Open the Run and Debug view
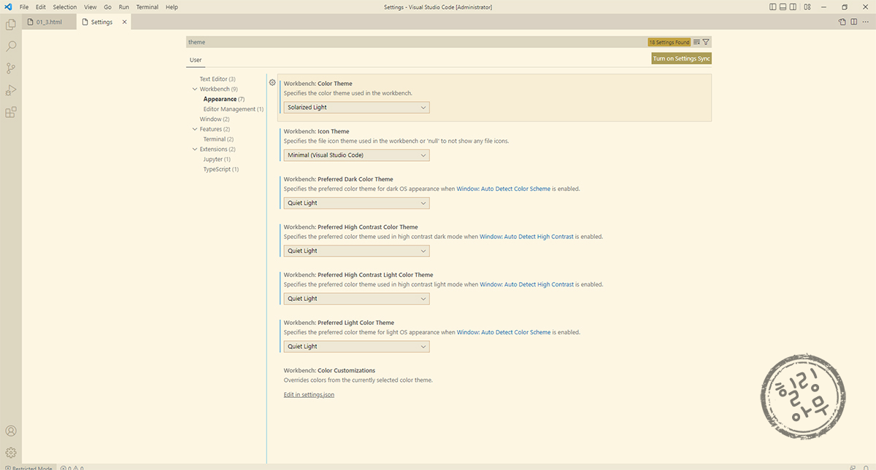The height and width of the screenshot is (470, 876). [x=11, y=90]
